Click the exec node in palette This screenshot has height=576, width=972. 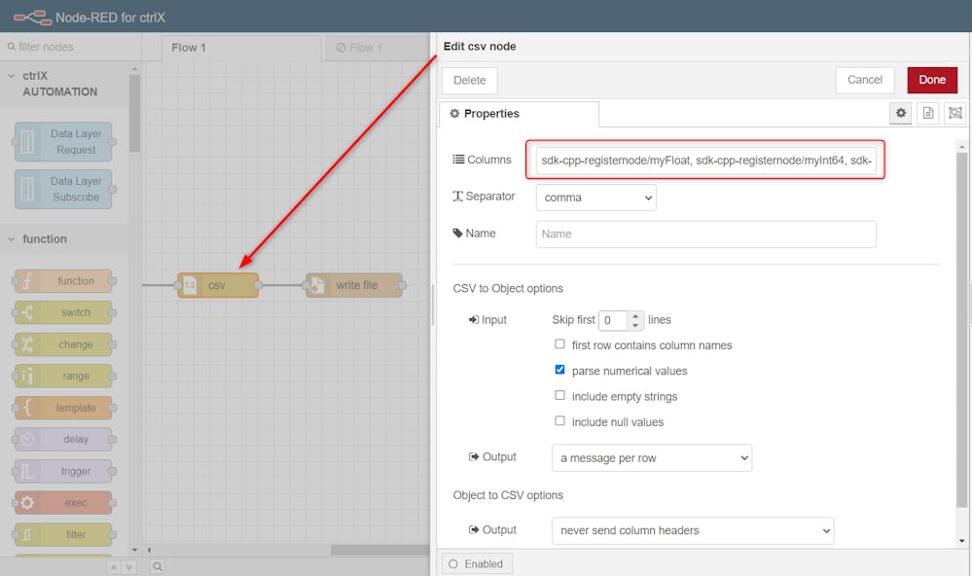64,503
